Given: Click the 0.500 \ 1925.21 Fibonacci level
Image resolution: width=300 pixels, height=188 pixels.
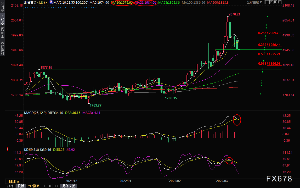Looking at the screenshot, I should (269, 54).
